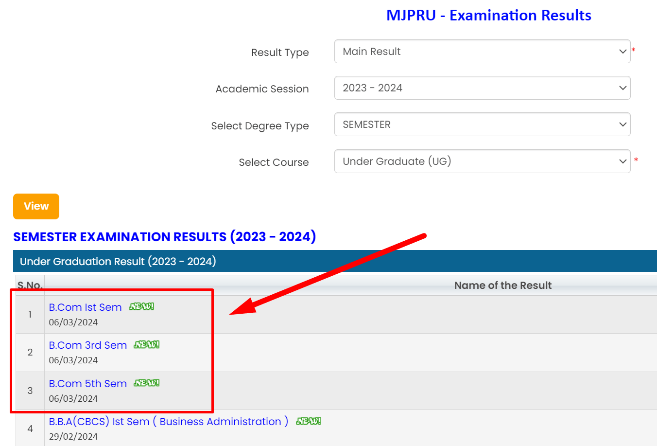Click serial number 4 cell

pyautogui.click(x=30, y=428)
